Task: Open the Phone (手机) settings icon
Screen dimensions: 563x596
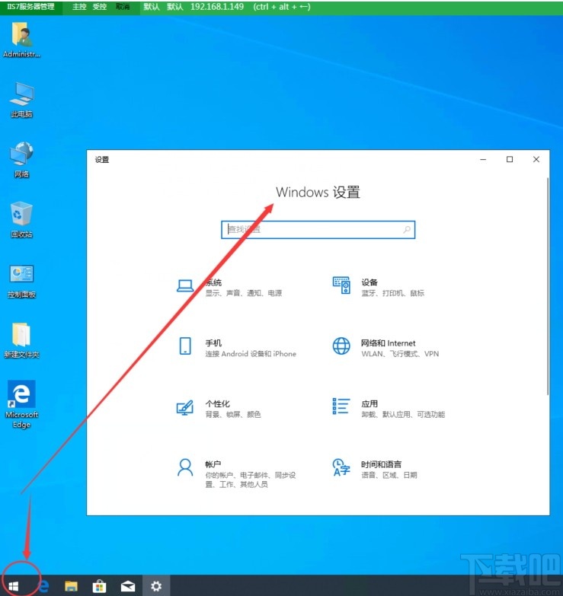Action: (185, 346)
